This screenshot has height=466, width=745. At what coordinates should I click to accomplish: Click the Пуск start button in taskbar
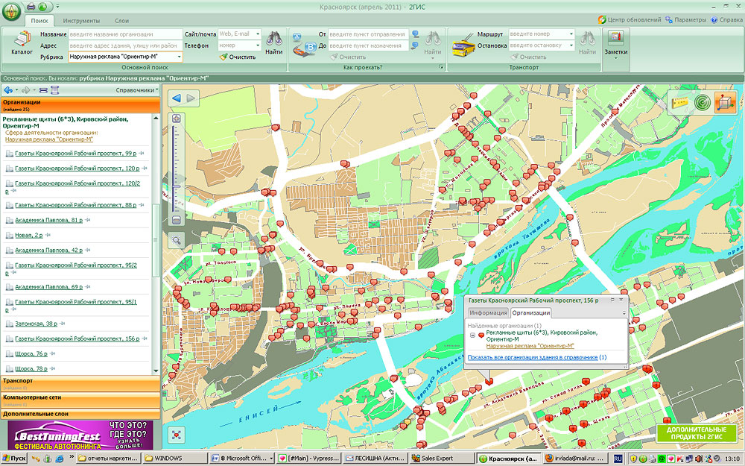[15, 458]
